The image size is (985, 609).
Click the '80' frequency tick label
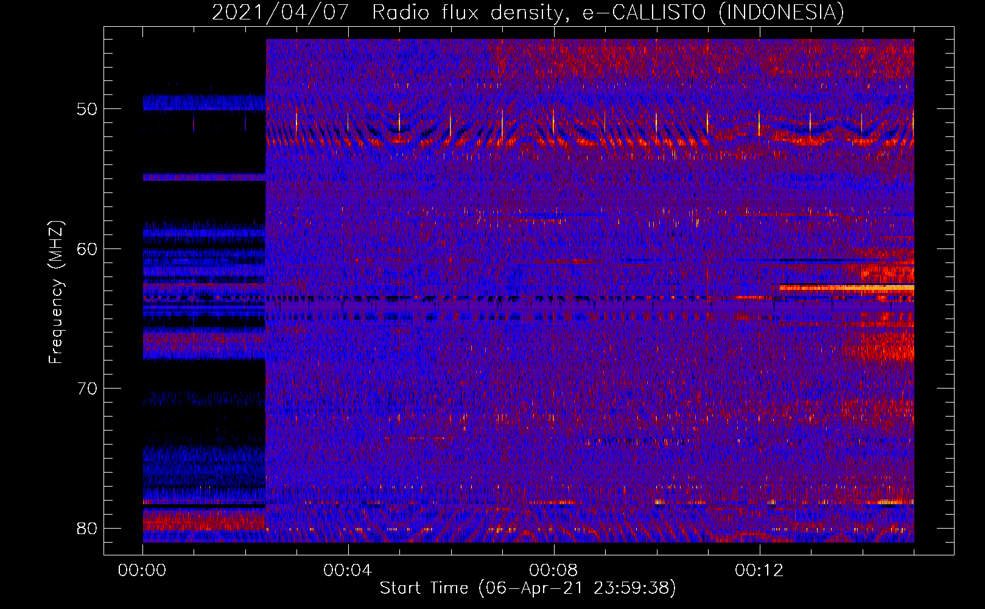pos(87,528)
